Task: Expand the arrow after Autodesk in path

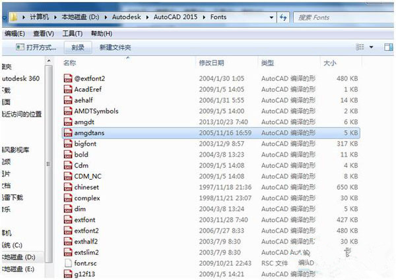Action: pyautogui.click(x=147, y=17)
